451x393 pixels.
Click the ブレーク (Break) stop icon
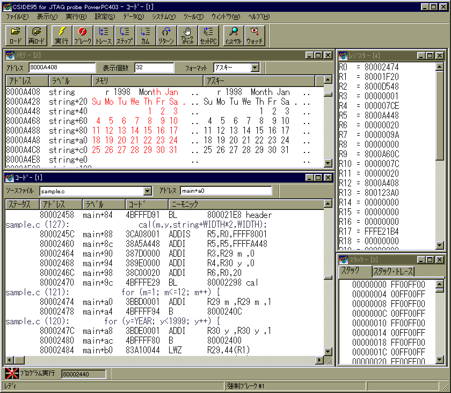pos(83,35)
